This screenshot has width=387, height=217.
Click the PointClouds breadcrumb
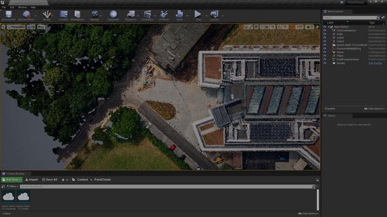(x=102, y=180)
